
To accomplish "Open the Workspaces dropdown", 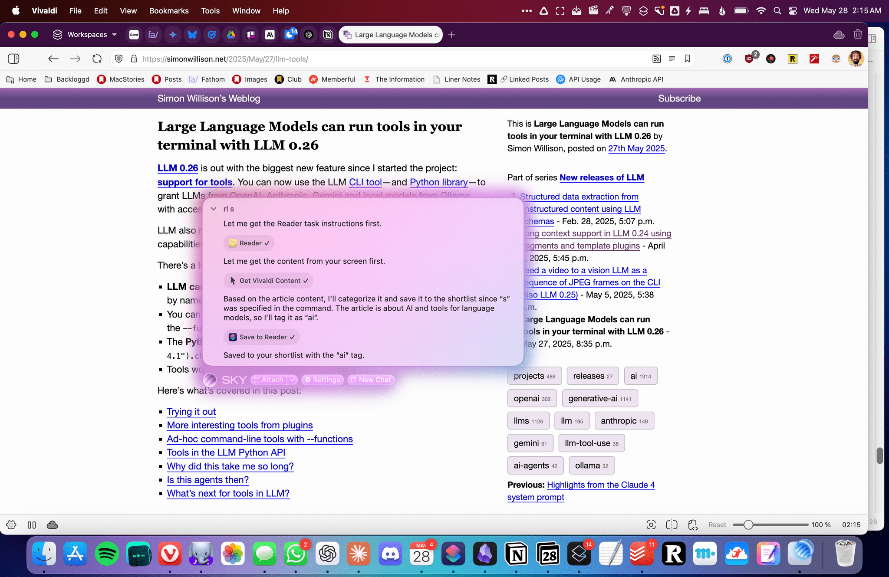I will click(x=85, y=35).
